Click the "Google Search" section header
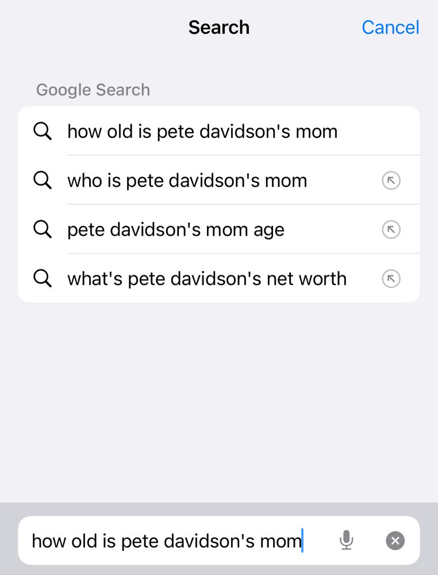Screen dimensions: 438x575 pos(93,90)
